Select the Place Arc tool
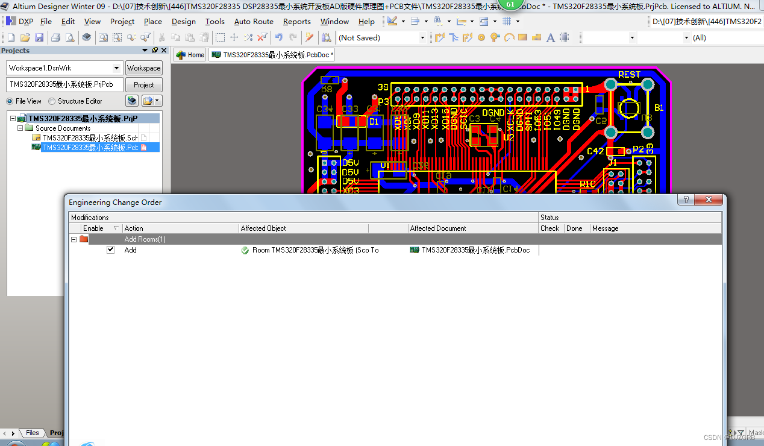The height and width of the screenshot is (446, 764). 509,37
